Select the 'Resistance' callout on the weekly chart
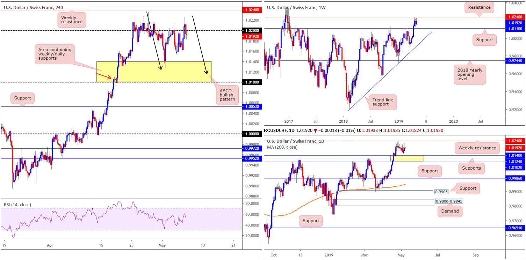 479,7
